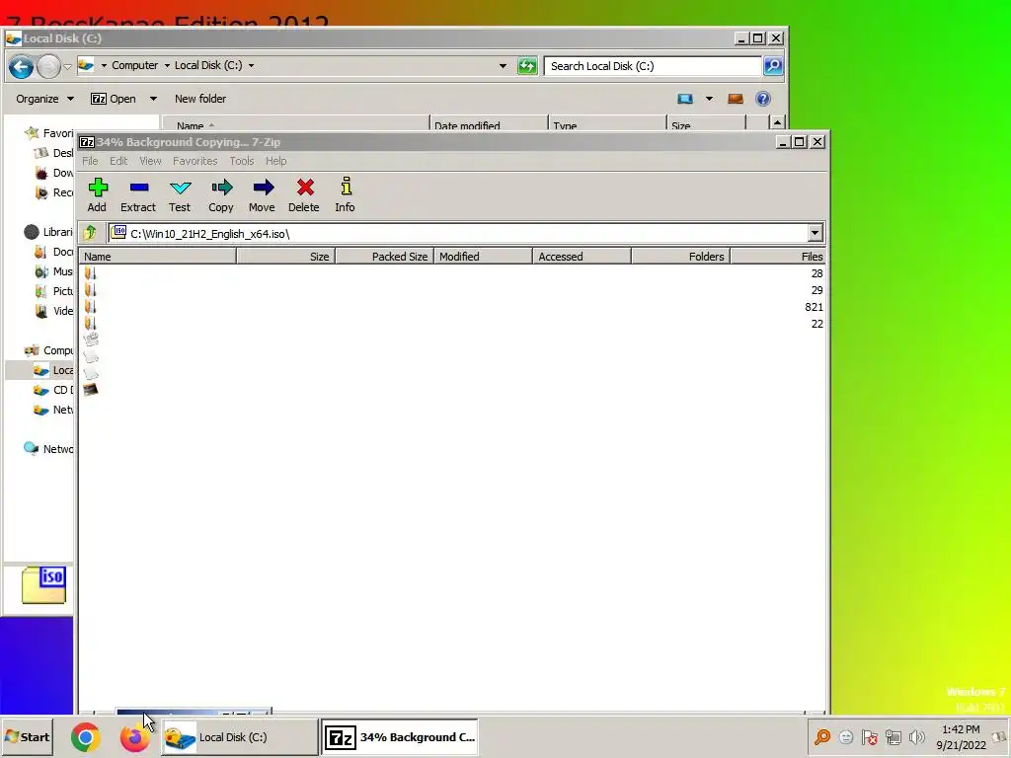Sort by Folders column in 7-Zip

[x=681, y=257]
